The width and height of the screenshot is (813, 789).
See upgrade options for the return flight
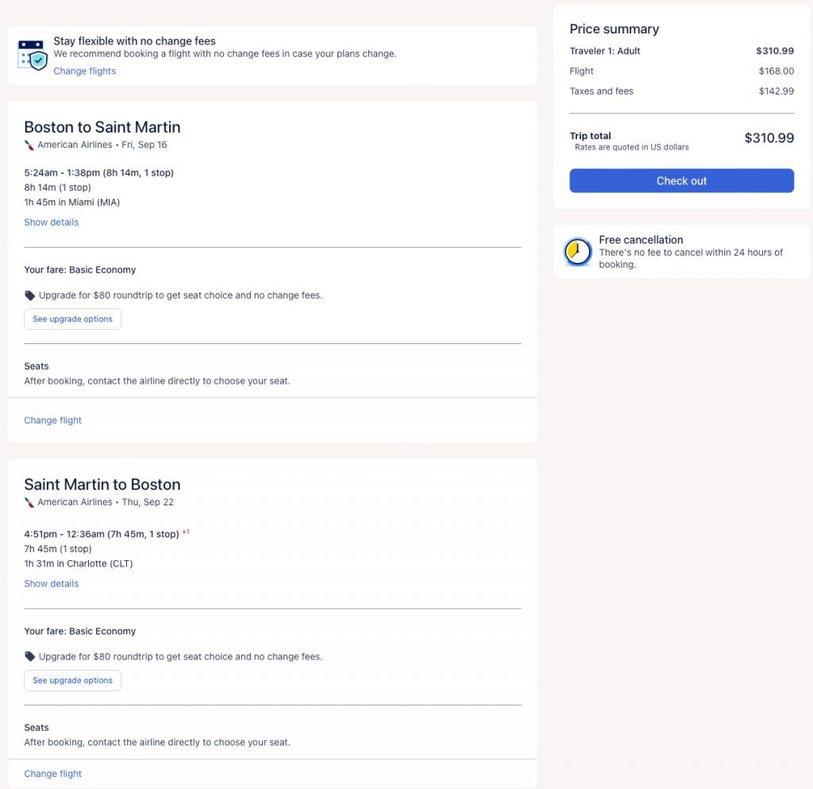[73, 681]
